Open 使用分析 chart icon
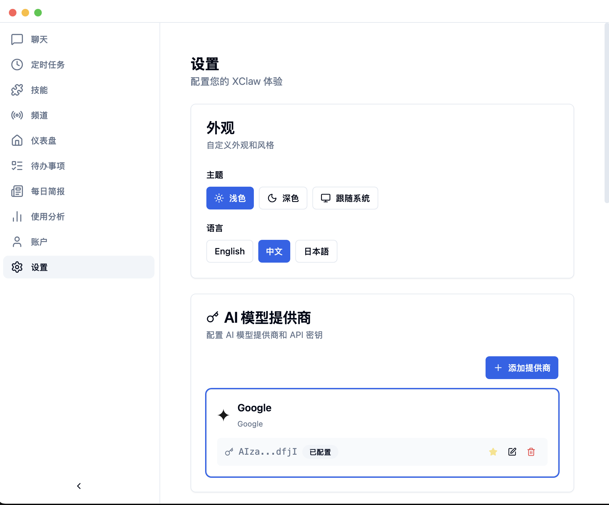Viewport: 609px width, 505px height. point(17,216)
